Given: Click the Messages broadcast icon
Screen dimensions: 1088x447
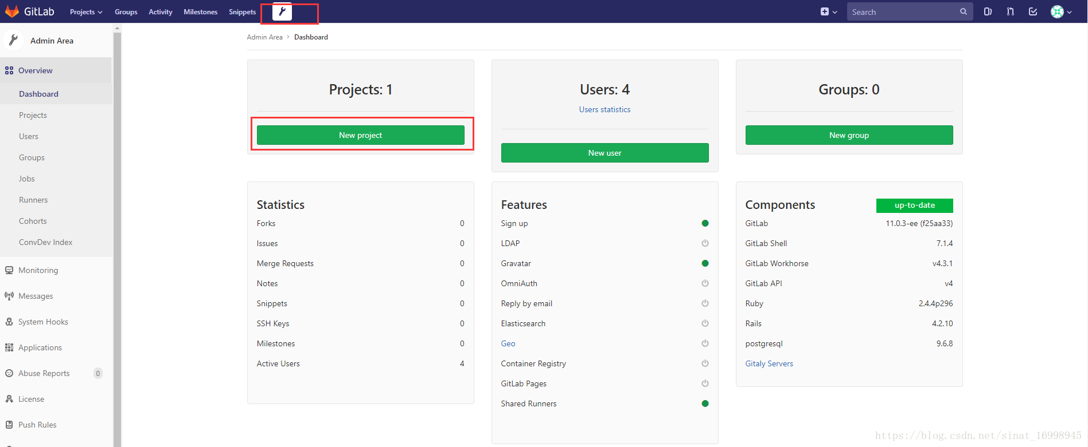Looking at the screenshot, I should coord(9,296).
